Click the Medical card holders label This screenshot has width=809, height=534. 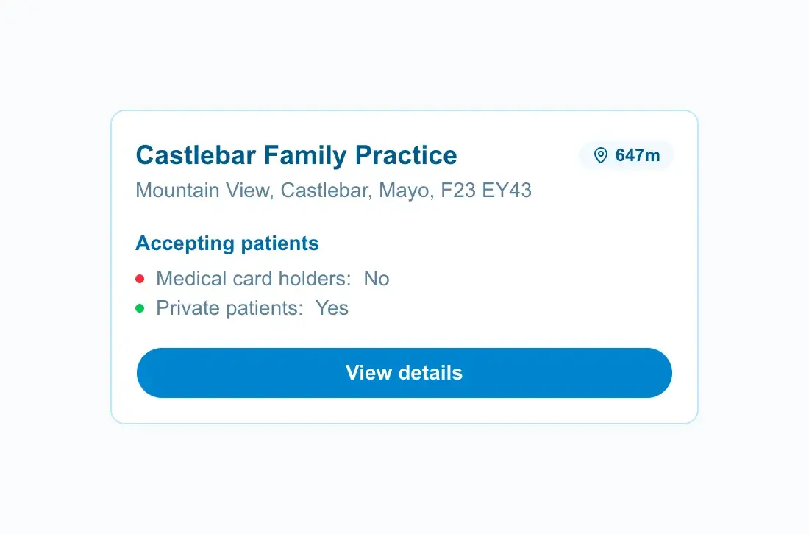(x=254, y=279)
